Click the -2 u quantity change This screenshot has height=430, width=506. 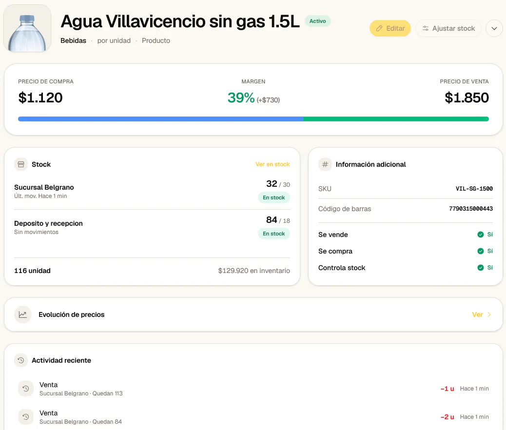(448, 417)
